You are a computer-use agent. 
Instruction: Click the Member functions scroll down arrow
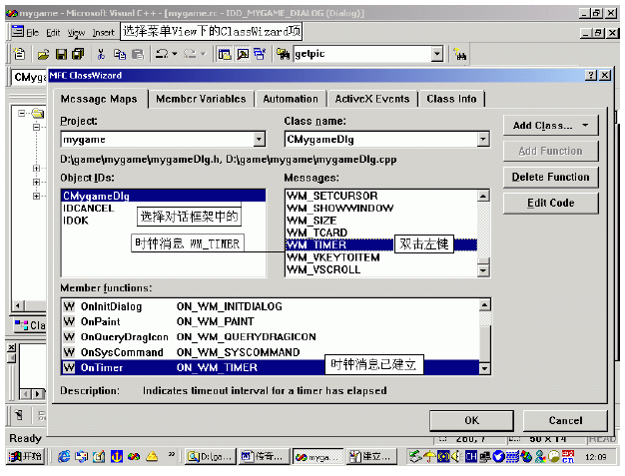pyautogui.click(x=484, y=368)
